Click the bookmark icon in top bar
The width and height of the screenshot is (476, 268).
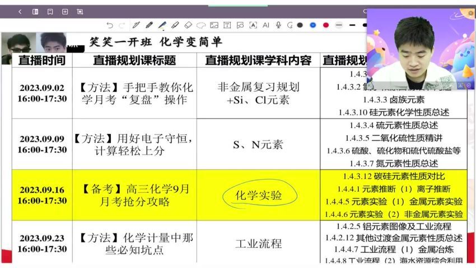point(50,12)
